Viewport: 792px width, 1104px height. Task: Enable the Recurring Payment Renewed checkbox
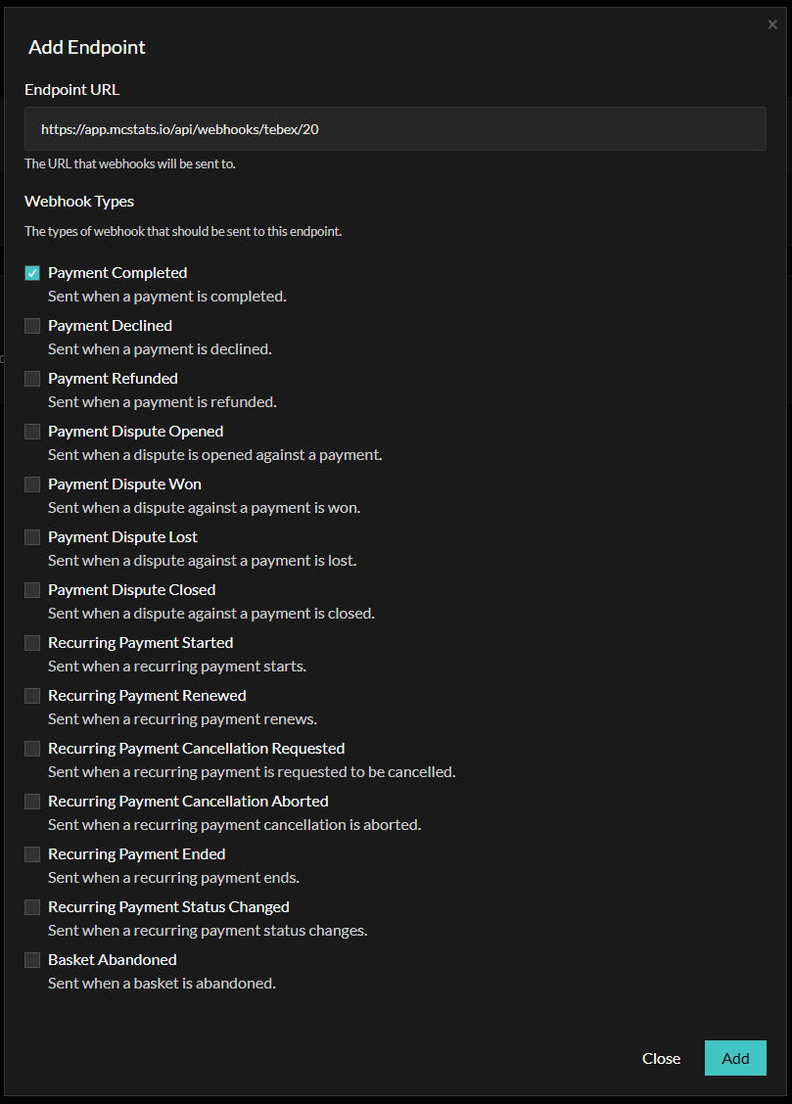32,696
